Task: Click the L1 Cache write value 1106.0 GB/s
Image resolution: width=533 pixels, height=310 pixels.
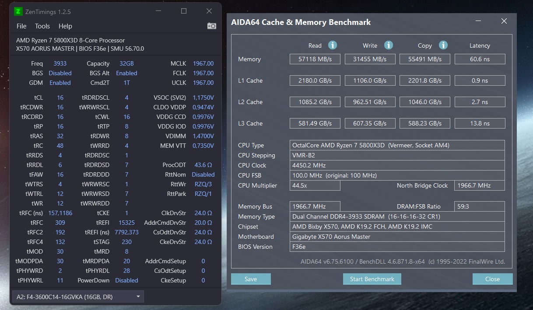Action: [x=370, y=80]
